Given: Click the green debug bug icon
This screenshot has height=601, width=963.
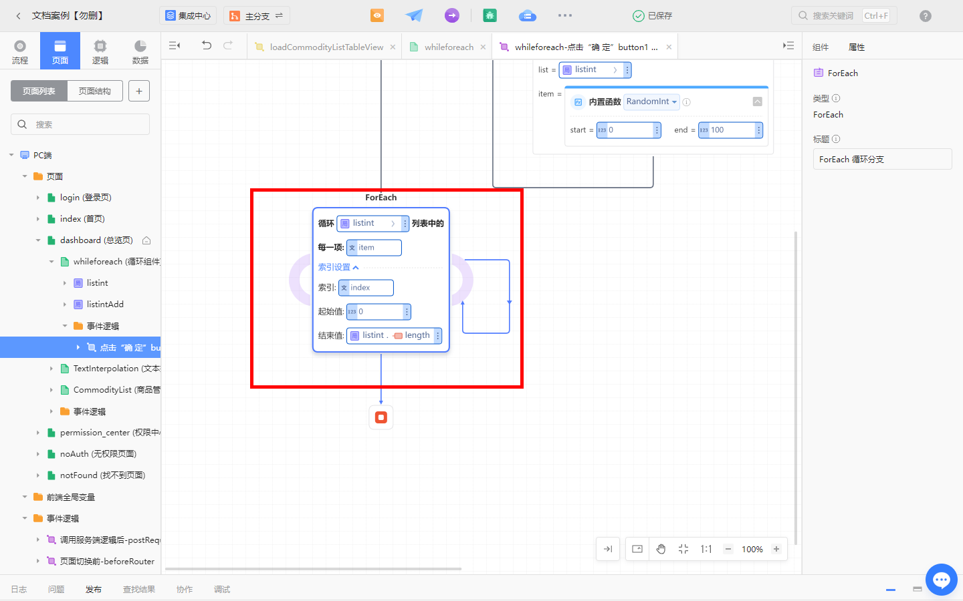Looking at the screenshot, I should 490,15.
